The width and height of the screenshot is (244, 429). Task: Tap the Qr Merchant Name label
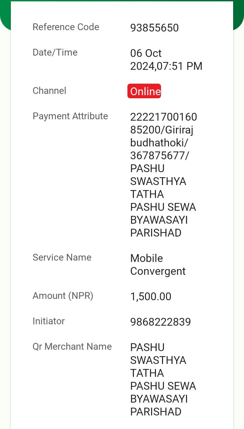tap(72, 347)
